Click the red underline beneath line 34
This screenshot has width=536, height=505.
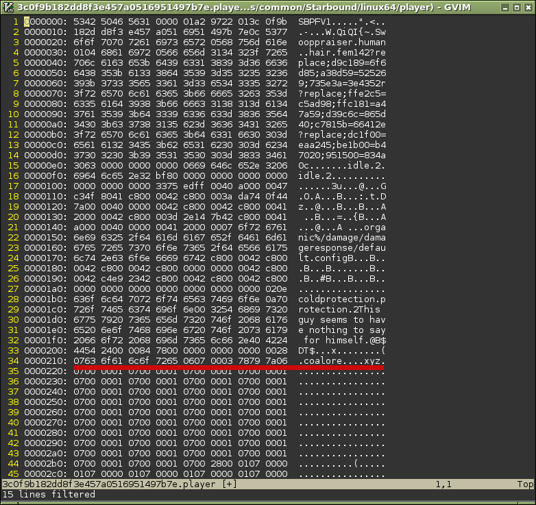click(227, 367)
